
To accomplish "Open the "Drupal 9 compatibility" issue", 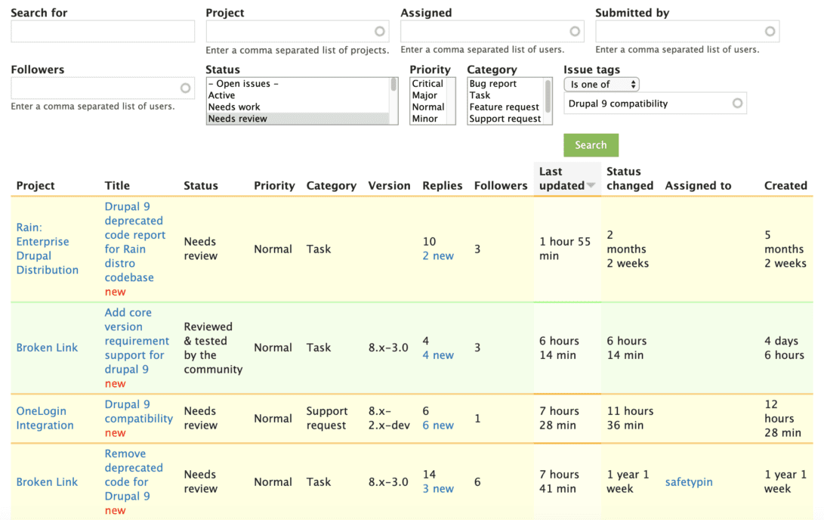I will click(138, 411).
